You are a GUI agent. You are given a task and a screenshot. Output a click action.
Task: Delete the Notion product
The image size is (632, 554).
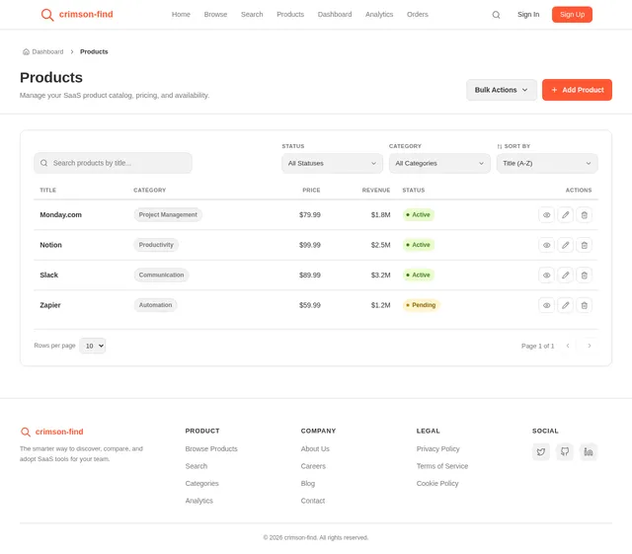coord(584,245)
